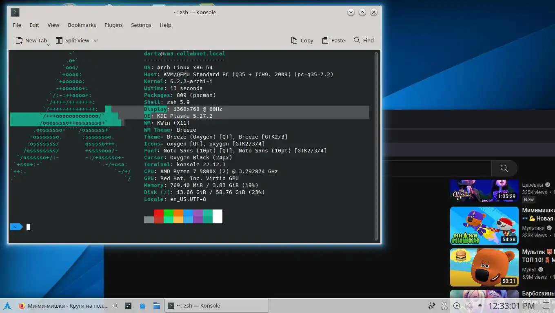This screenshot has width=555, height=313.
Task: Open the File menu
Action: tap(17, 25)
